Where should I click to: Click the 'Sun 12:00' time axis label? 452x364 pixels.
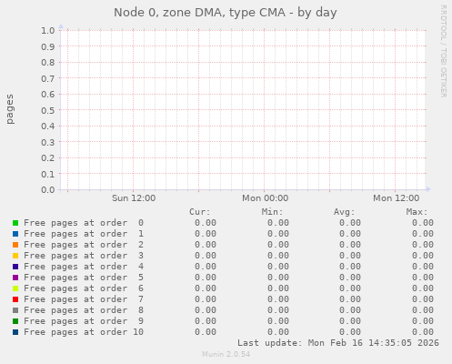pyautogui.click(x=134, y=198)
